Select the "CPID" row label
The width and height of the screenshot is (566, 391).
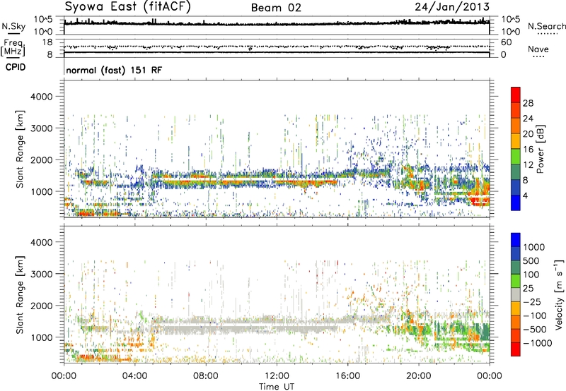[x=16, y=67]
